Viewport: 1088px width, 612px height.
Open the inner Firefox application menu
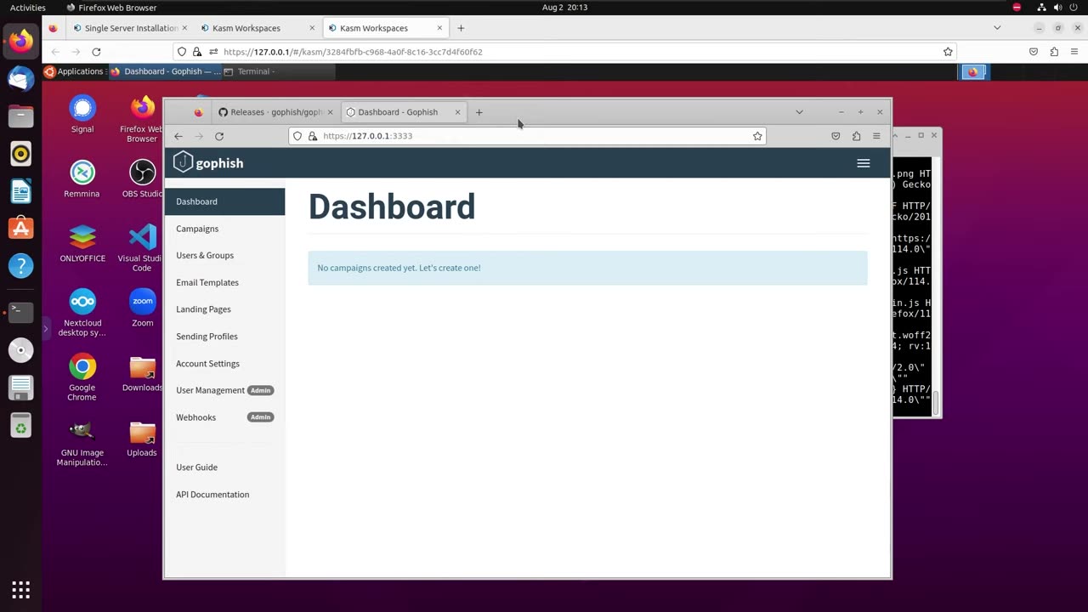click(x=876, y=136)
